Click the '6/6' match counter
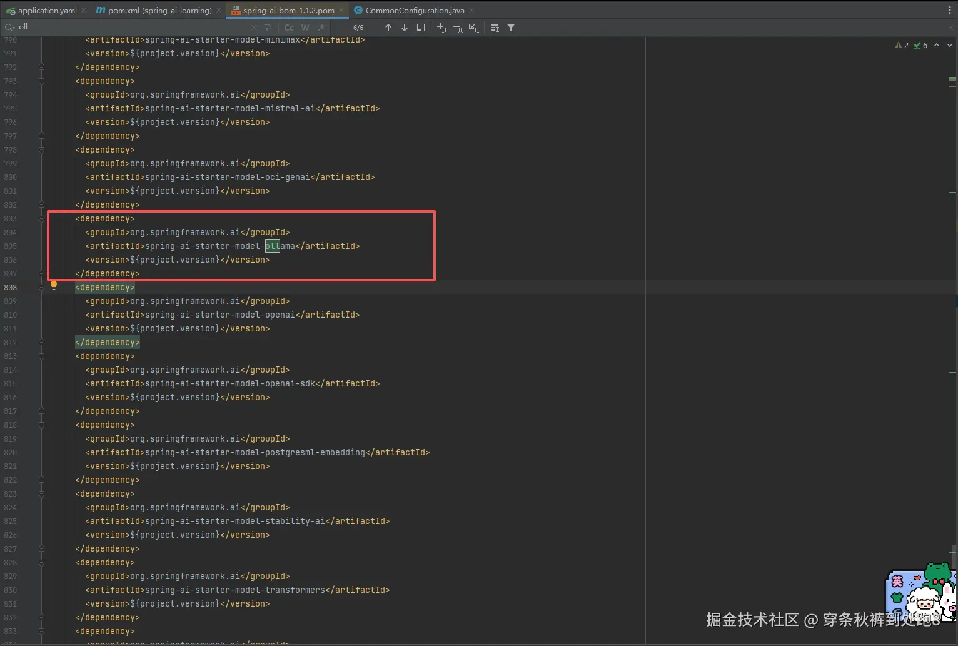The height and width of the screenshot is (646, 958). (x=358, y=28)
